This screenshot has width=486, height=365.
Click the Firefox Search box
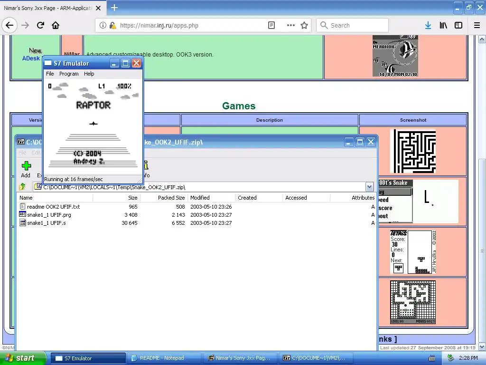tap(353, 26)
